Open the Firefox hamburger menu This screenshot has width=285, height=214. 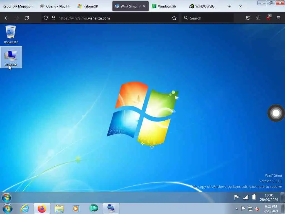(278, 18)
